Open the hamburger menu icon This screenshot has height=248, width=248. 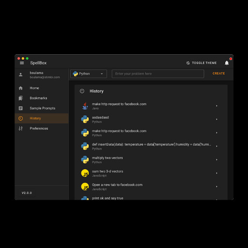pos(22,63)
